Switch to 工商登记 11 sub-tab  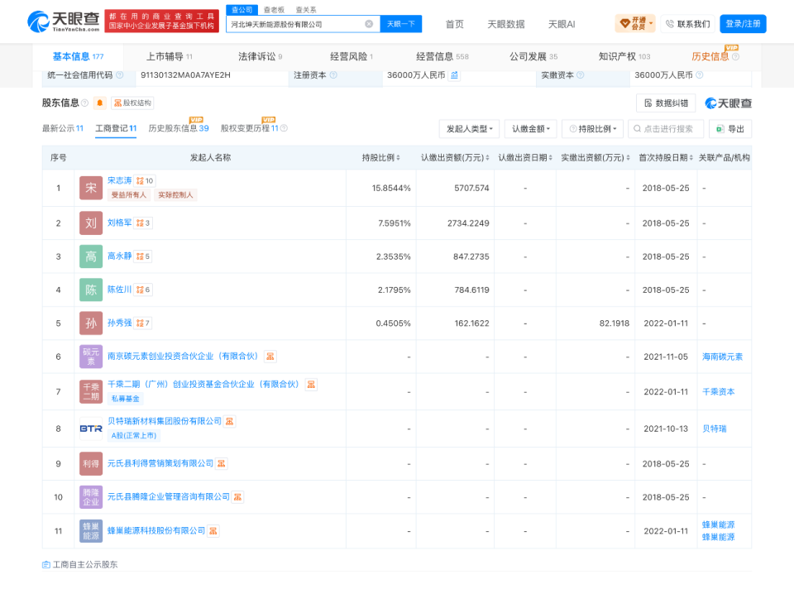click(116, 128)
